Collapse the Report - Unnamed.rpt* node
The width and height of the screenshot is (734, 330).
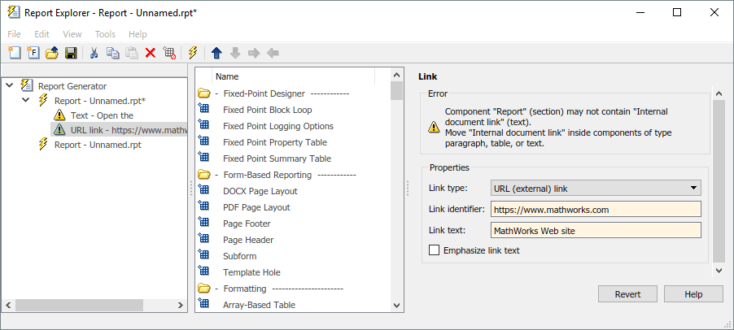point(25,101)
